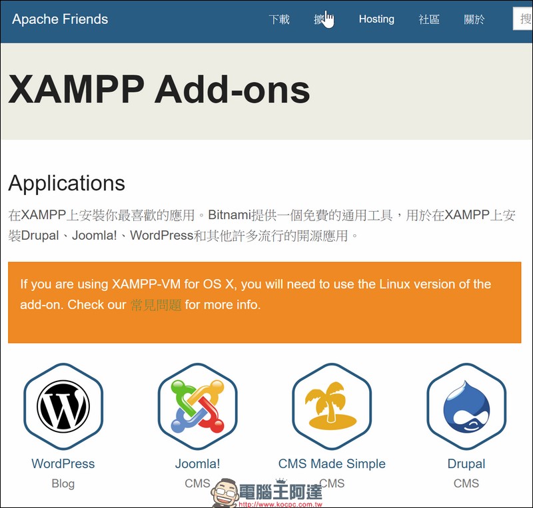Focus the search box in navigation bar
The width and height of the screenshot is (533, 508).
523,19
